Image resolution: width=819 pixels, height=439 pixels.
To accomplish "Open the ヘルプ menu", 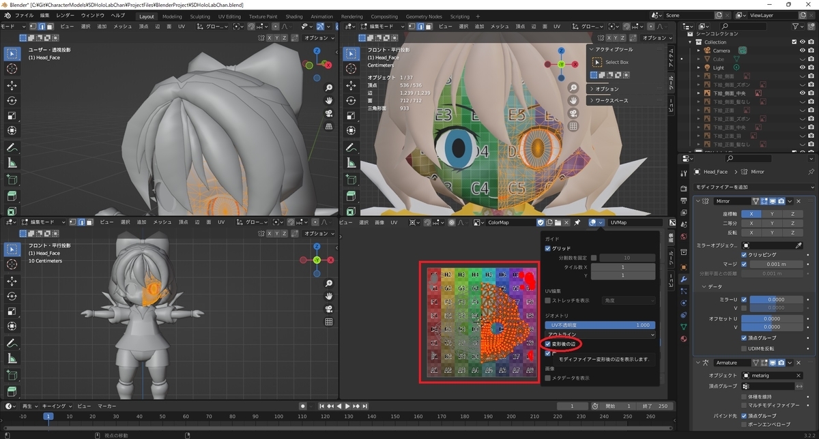I will (118, 16).
